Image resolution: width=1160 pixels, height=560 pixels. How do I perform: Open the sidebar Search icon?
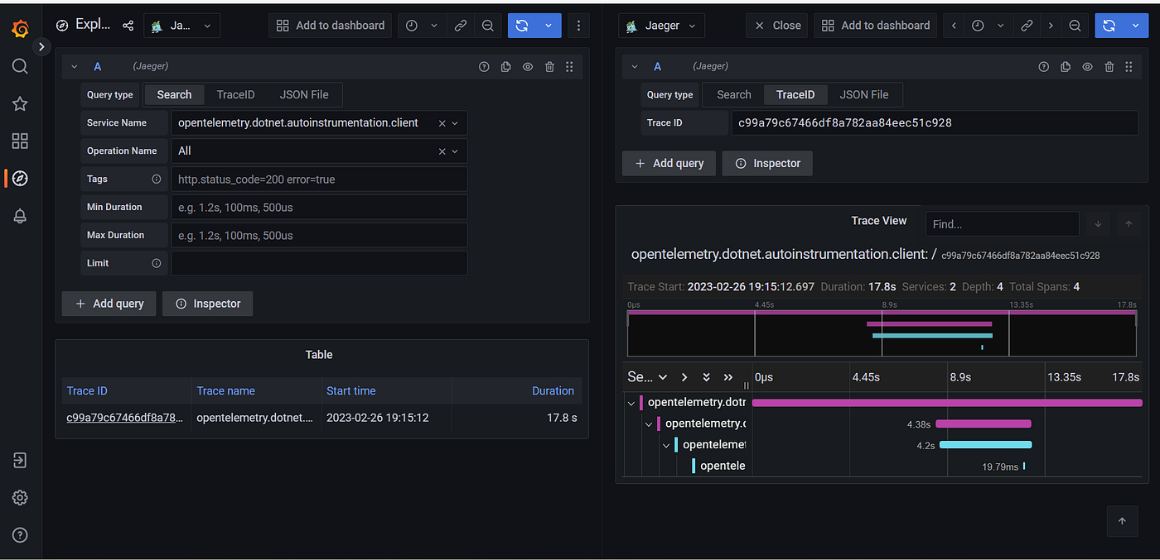pos(20,66)
